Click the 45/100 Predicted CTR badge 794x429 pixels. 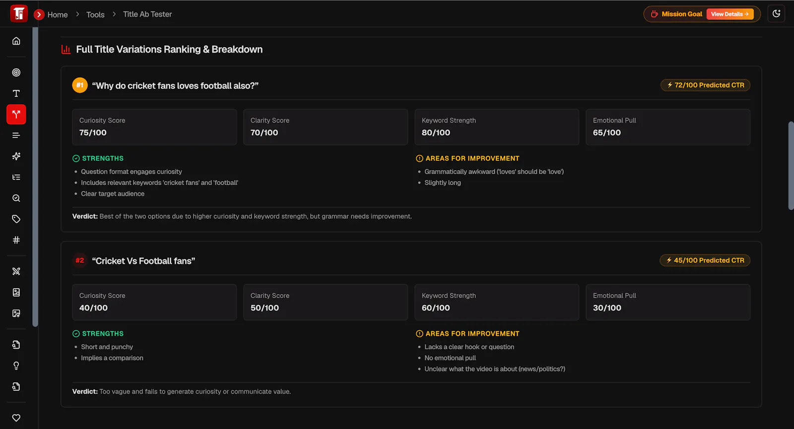tap(705, 260)
